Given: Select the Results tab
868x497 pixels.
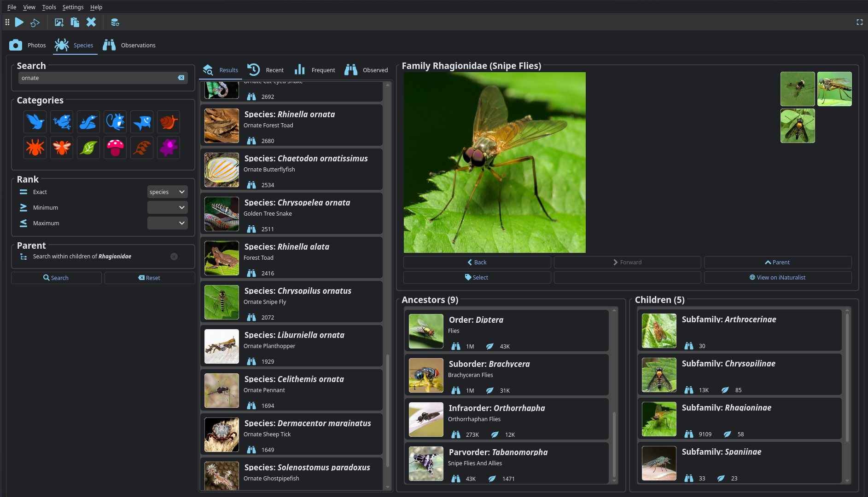Looking at the screenshot, I should [x=221, y=70].
